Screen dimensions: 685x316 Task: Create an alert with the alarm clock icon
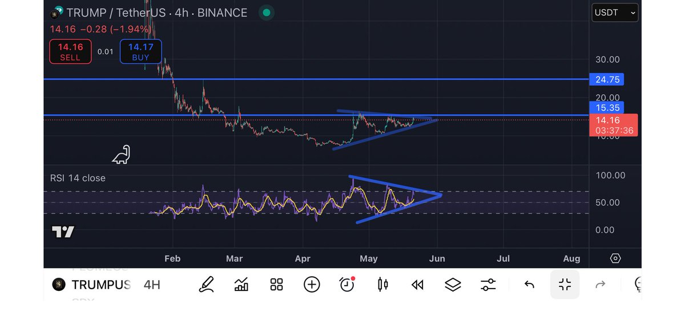click(x=347, y=284)
